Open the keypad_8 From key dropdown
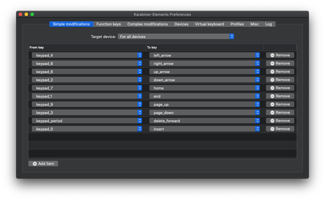Viewport: 325px width, 200px height. click(87, 72)
